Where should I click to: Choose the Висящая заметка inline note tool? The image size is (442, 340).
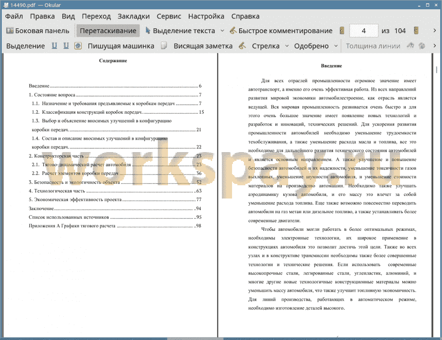203,46
